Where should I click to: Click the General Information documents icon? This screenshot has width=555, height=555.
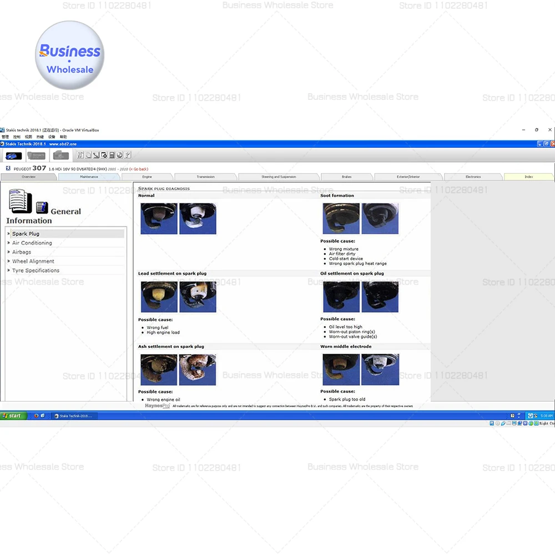pos(20,201)
